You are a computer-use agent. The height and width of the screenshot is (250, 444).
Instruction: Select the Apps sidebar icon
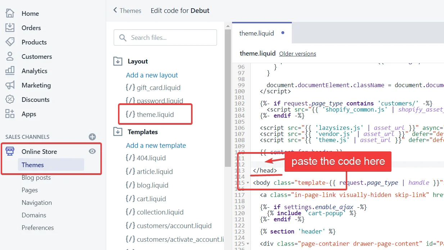click(11, 114)
